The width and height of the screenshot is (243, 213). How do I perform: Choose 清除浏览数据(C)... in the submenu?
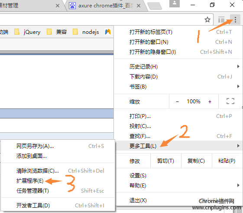click(58, 171)
